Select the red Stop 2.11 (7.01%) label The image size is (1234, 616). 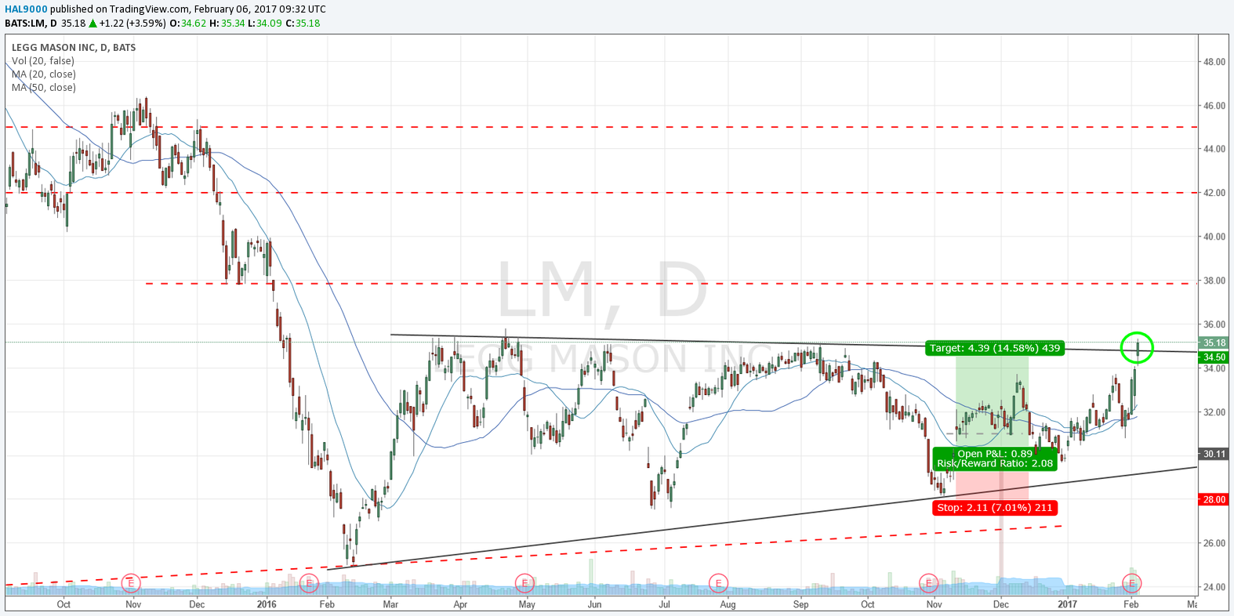pyautogui.click(x=995, y=508)
